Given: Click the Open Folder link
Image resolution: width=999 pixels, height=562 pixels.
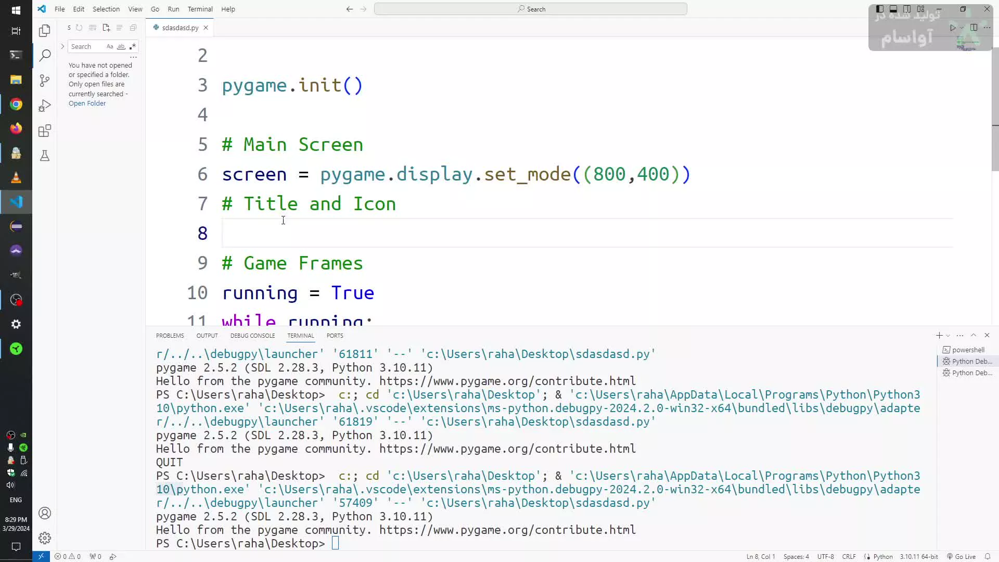Looking at the screenshot, I should 86,103.
